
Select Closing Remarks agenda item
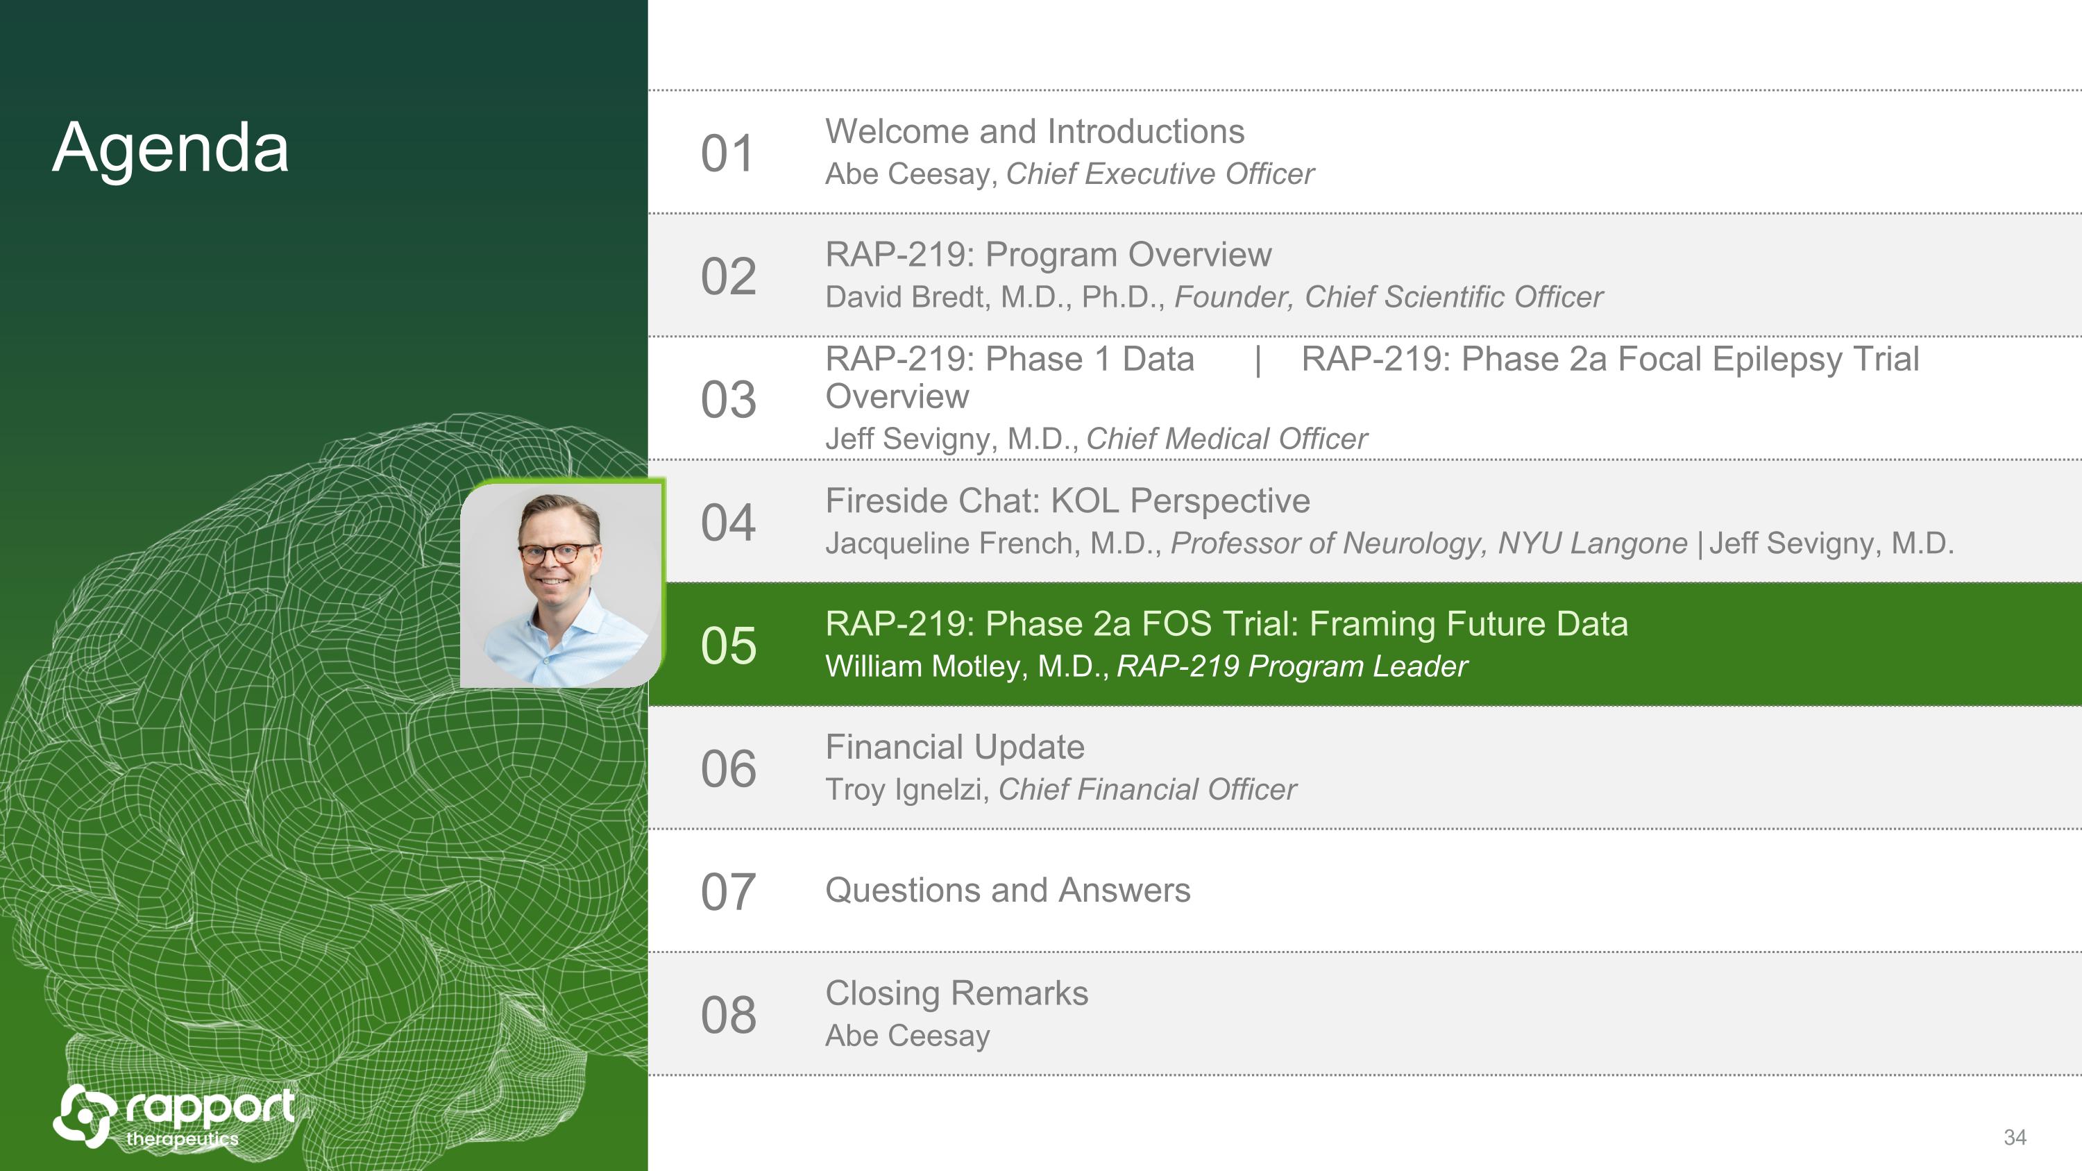pos(956,993)
